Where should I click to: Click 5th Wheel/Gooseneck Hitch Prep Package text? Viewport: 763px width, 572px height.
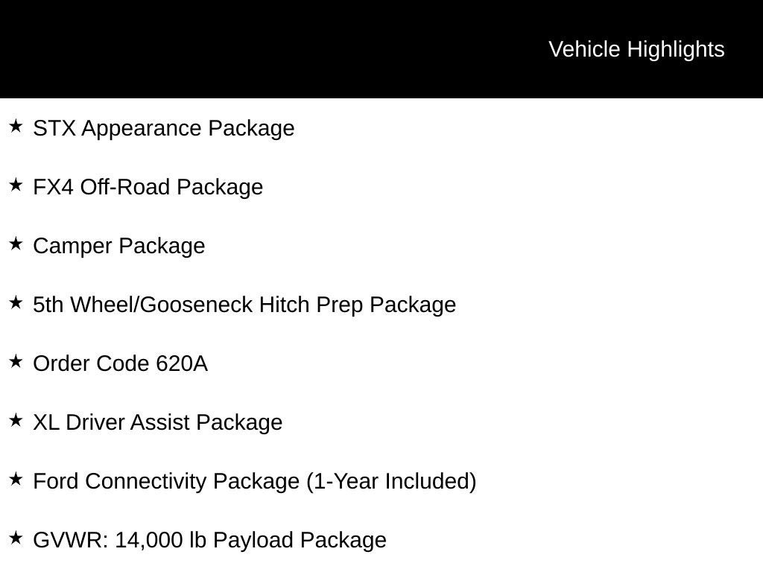coord(244,305)
